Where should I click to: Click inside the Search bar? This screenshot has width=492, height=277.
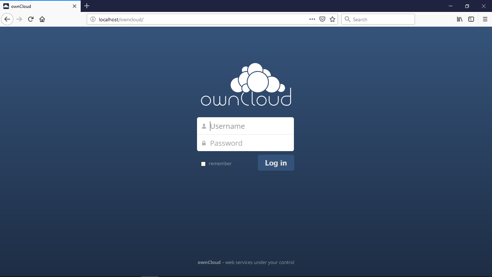378,19
